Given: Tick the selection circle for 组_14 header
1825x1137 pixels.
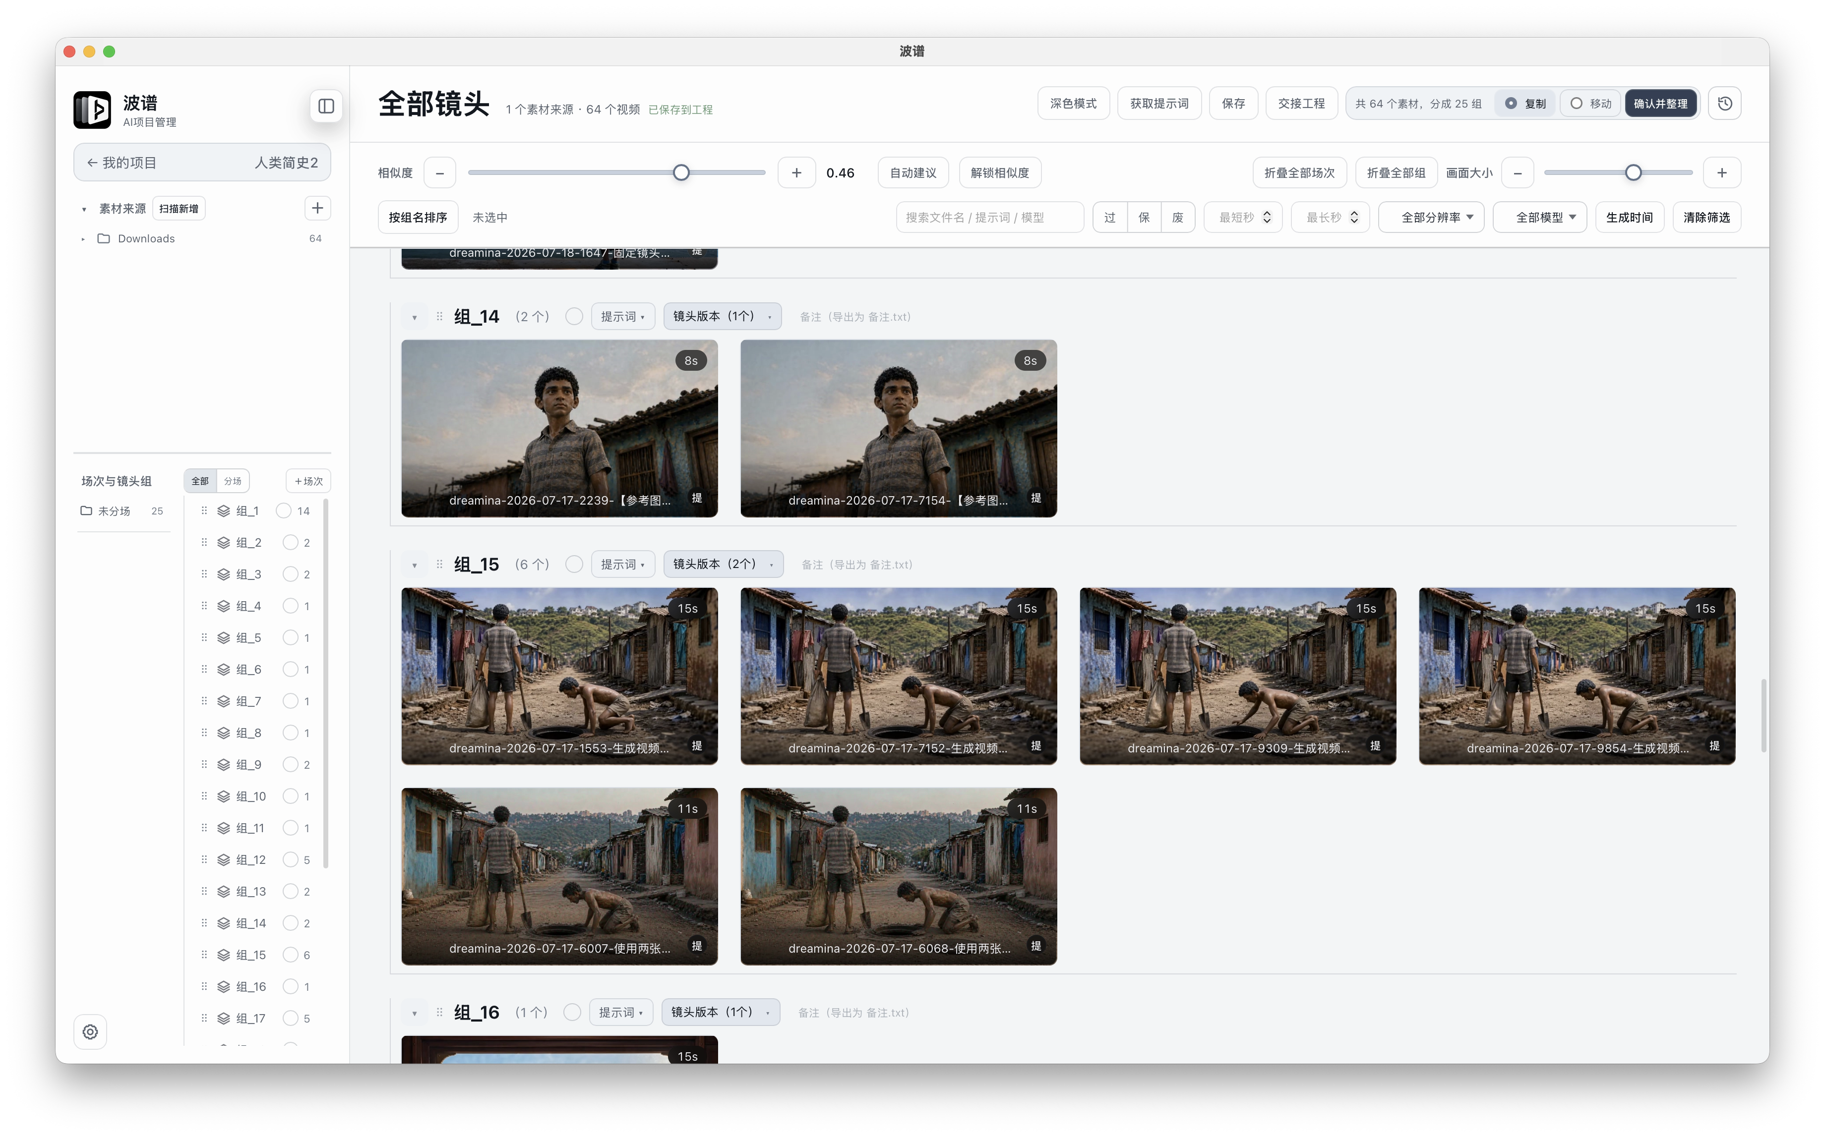Looking at the screenshot, I should [574, 317].
